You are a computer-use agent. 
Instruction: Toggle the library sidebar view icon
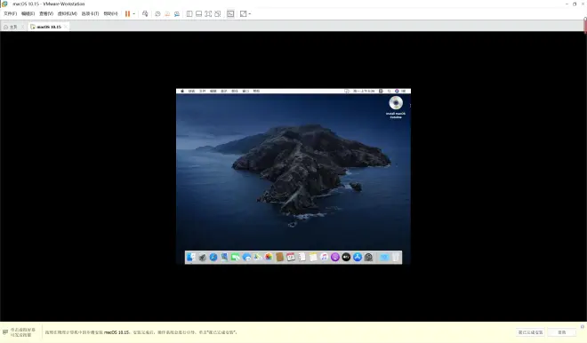[x=189, y=14]
